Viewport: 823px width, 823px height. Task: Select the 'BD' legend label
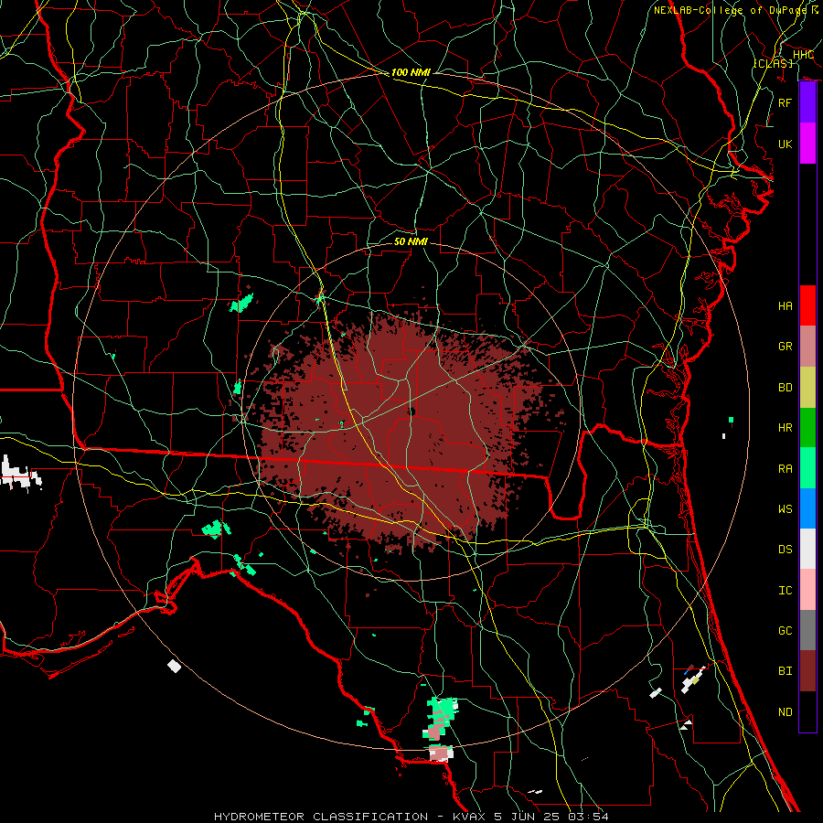pos(785,387)
